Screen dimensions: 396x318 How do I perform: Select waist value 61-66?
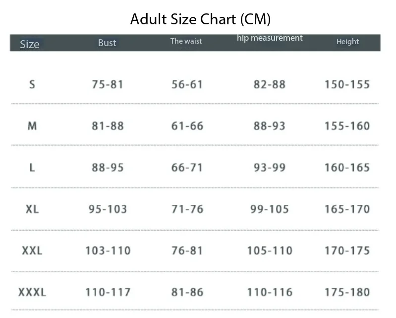(187, 126)
